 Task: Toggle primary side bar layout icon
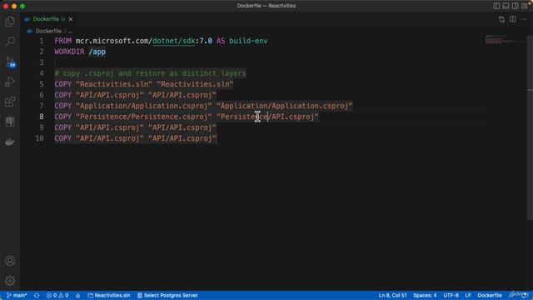pyautogui.click(x=496, y=6)
